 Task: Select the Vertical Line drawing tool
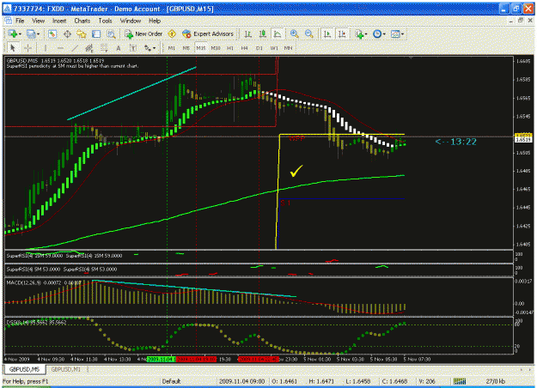[46, 48]
